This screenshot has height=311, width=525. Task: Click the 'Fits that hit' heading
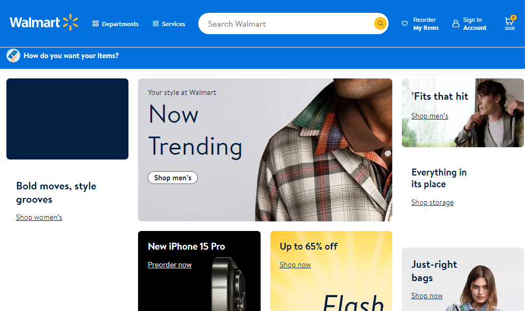coord(440,97)
